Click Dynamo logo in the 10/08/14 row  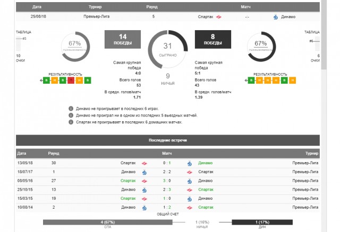click(144, 208)
